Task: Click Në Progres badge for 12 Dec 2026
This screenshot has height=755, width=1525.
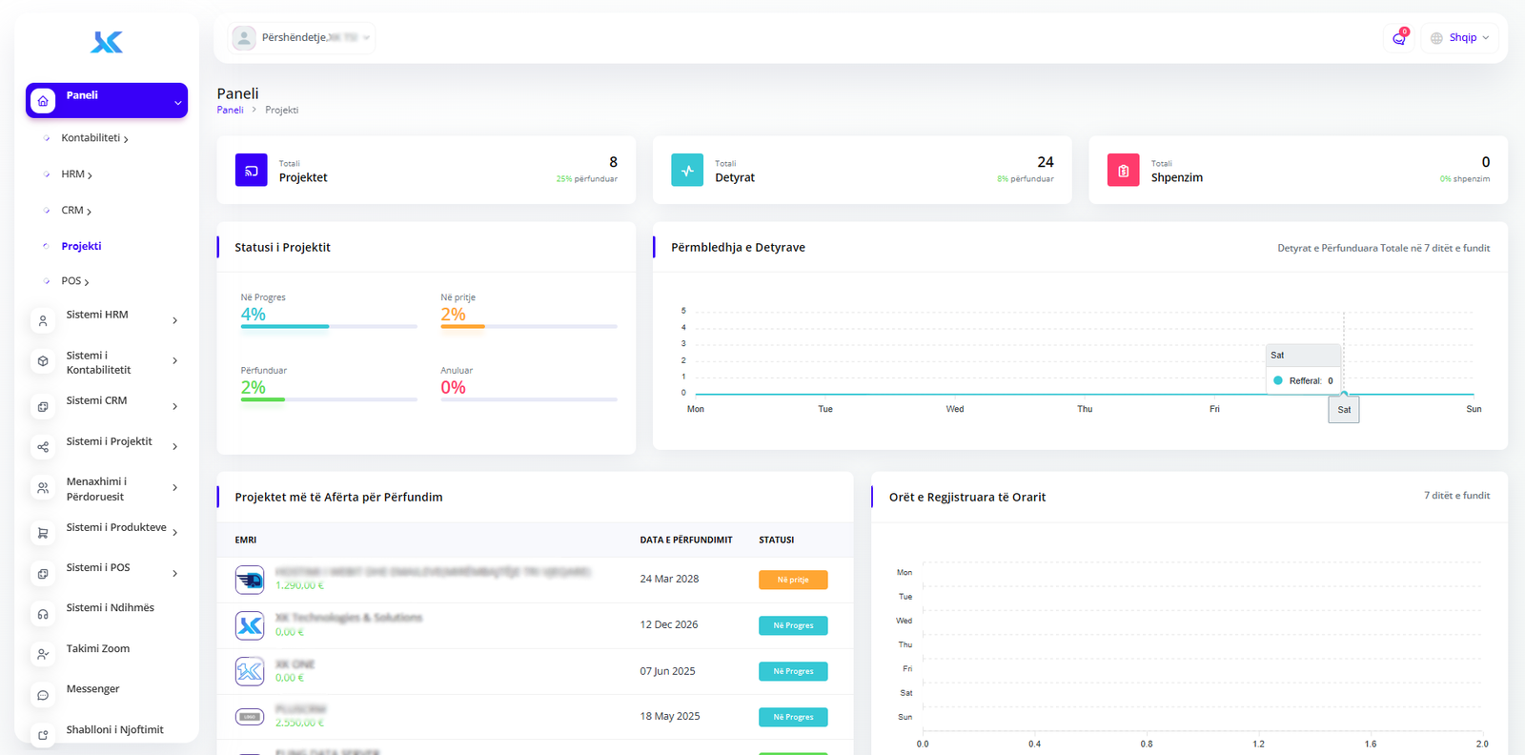Action: point(793,625)
